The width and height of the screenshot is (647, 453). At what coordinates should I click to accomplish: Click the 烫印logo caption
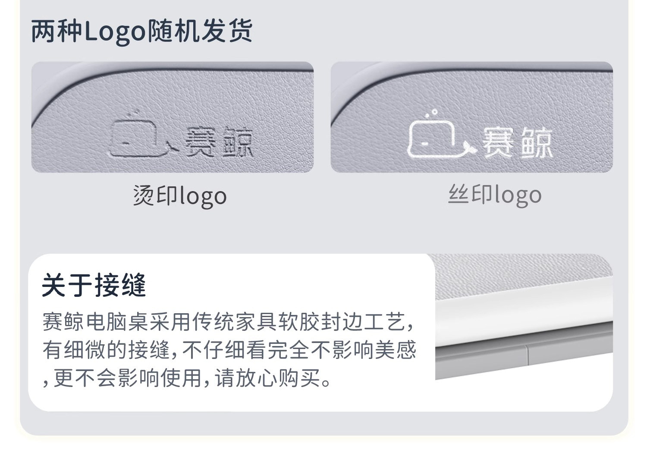[x=180, y=196]
